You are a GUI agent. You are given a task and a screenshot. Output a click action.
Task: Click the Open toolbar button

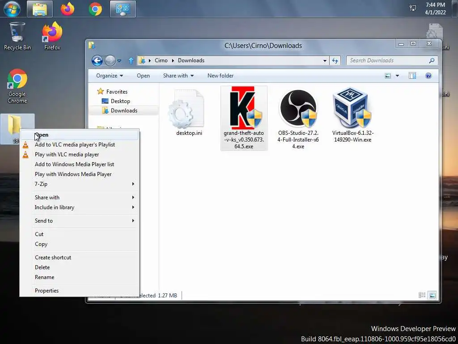pyautogui.click(x=143, y=76)
